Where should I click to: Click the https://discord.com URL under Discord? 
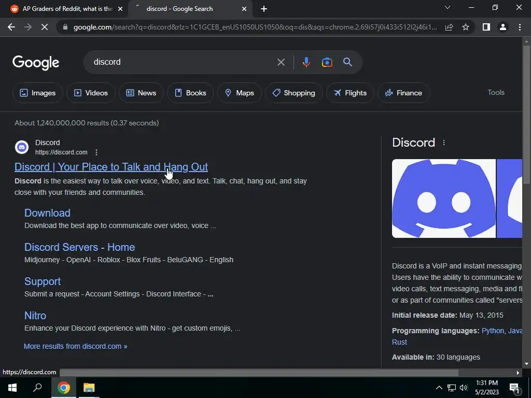(61, 152)
